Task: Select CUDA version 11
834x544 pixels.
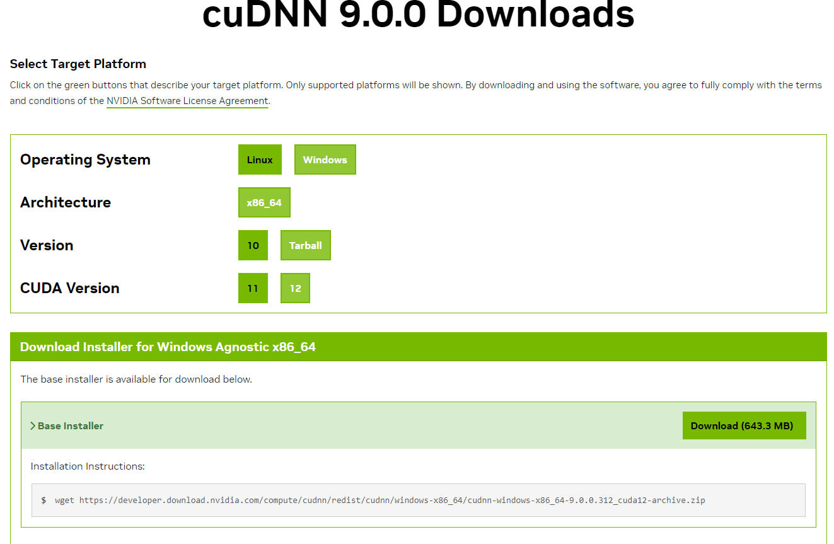Action: tap(253, 288)
